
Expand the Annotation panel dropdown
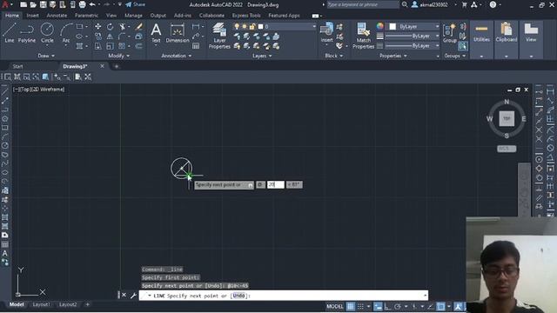(176, 56)
